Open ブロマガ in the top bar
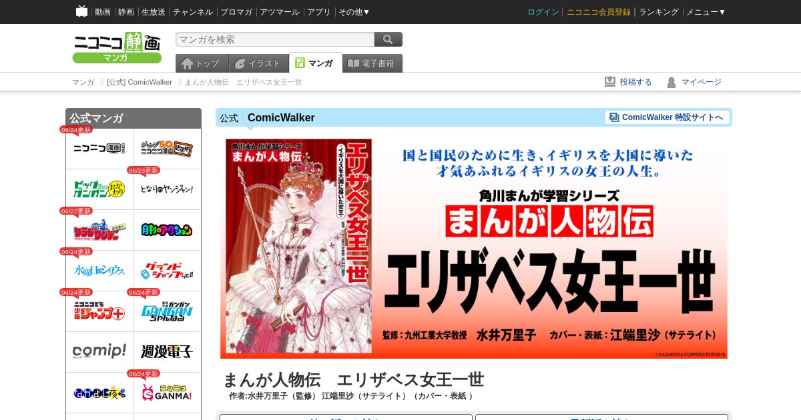 [236, 12]
